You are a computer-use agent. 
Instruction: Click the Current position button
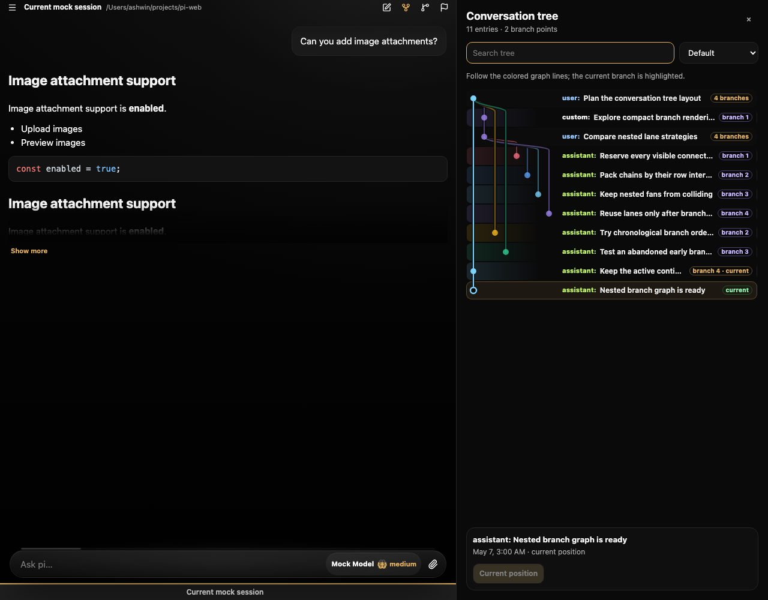[x=508, y=574]
